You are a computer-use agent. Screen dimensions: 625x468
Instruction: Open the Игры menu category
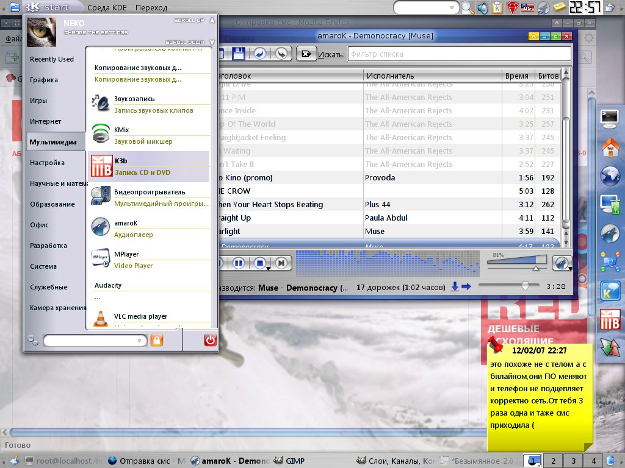[38, 101]
